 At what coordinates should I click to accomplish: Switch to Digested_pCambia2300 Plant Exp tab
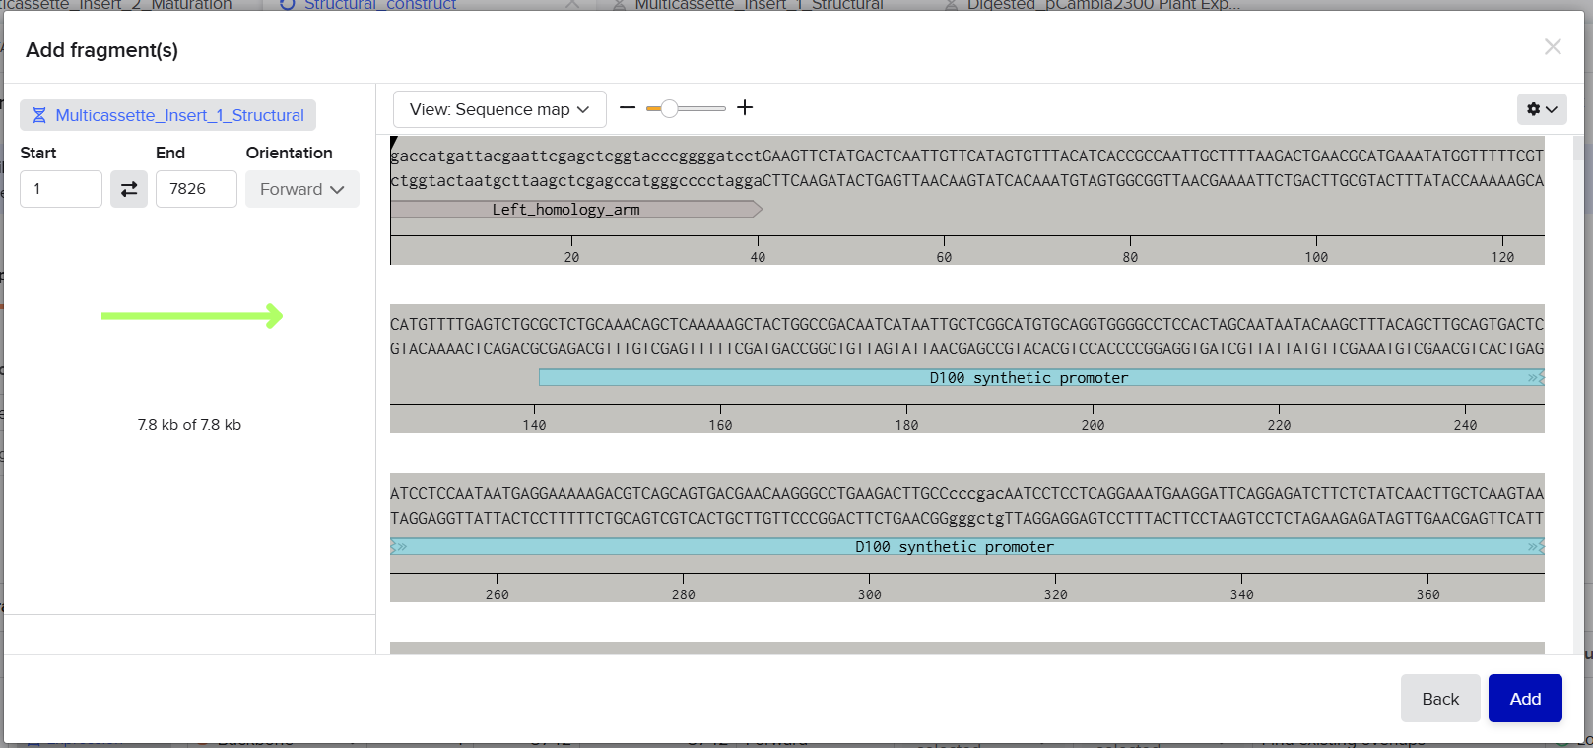pyautogui.click(x=1103, y=5)
